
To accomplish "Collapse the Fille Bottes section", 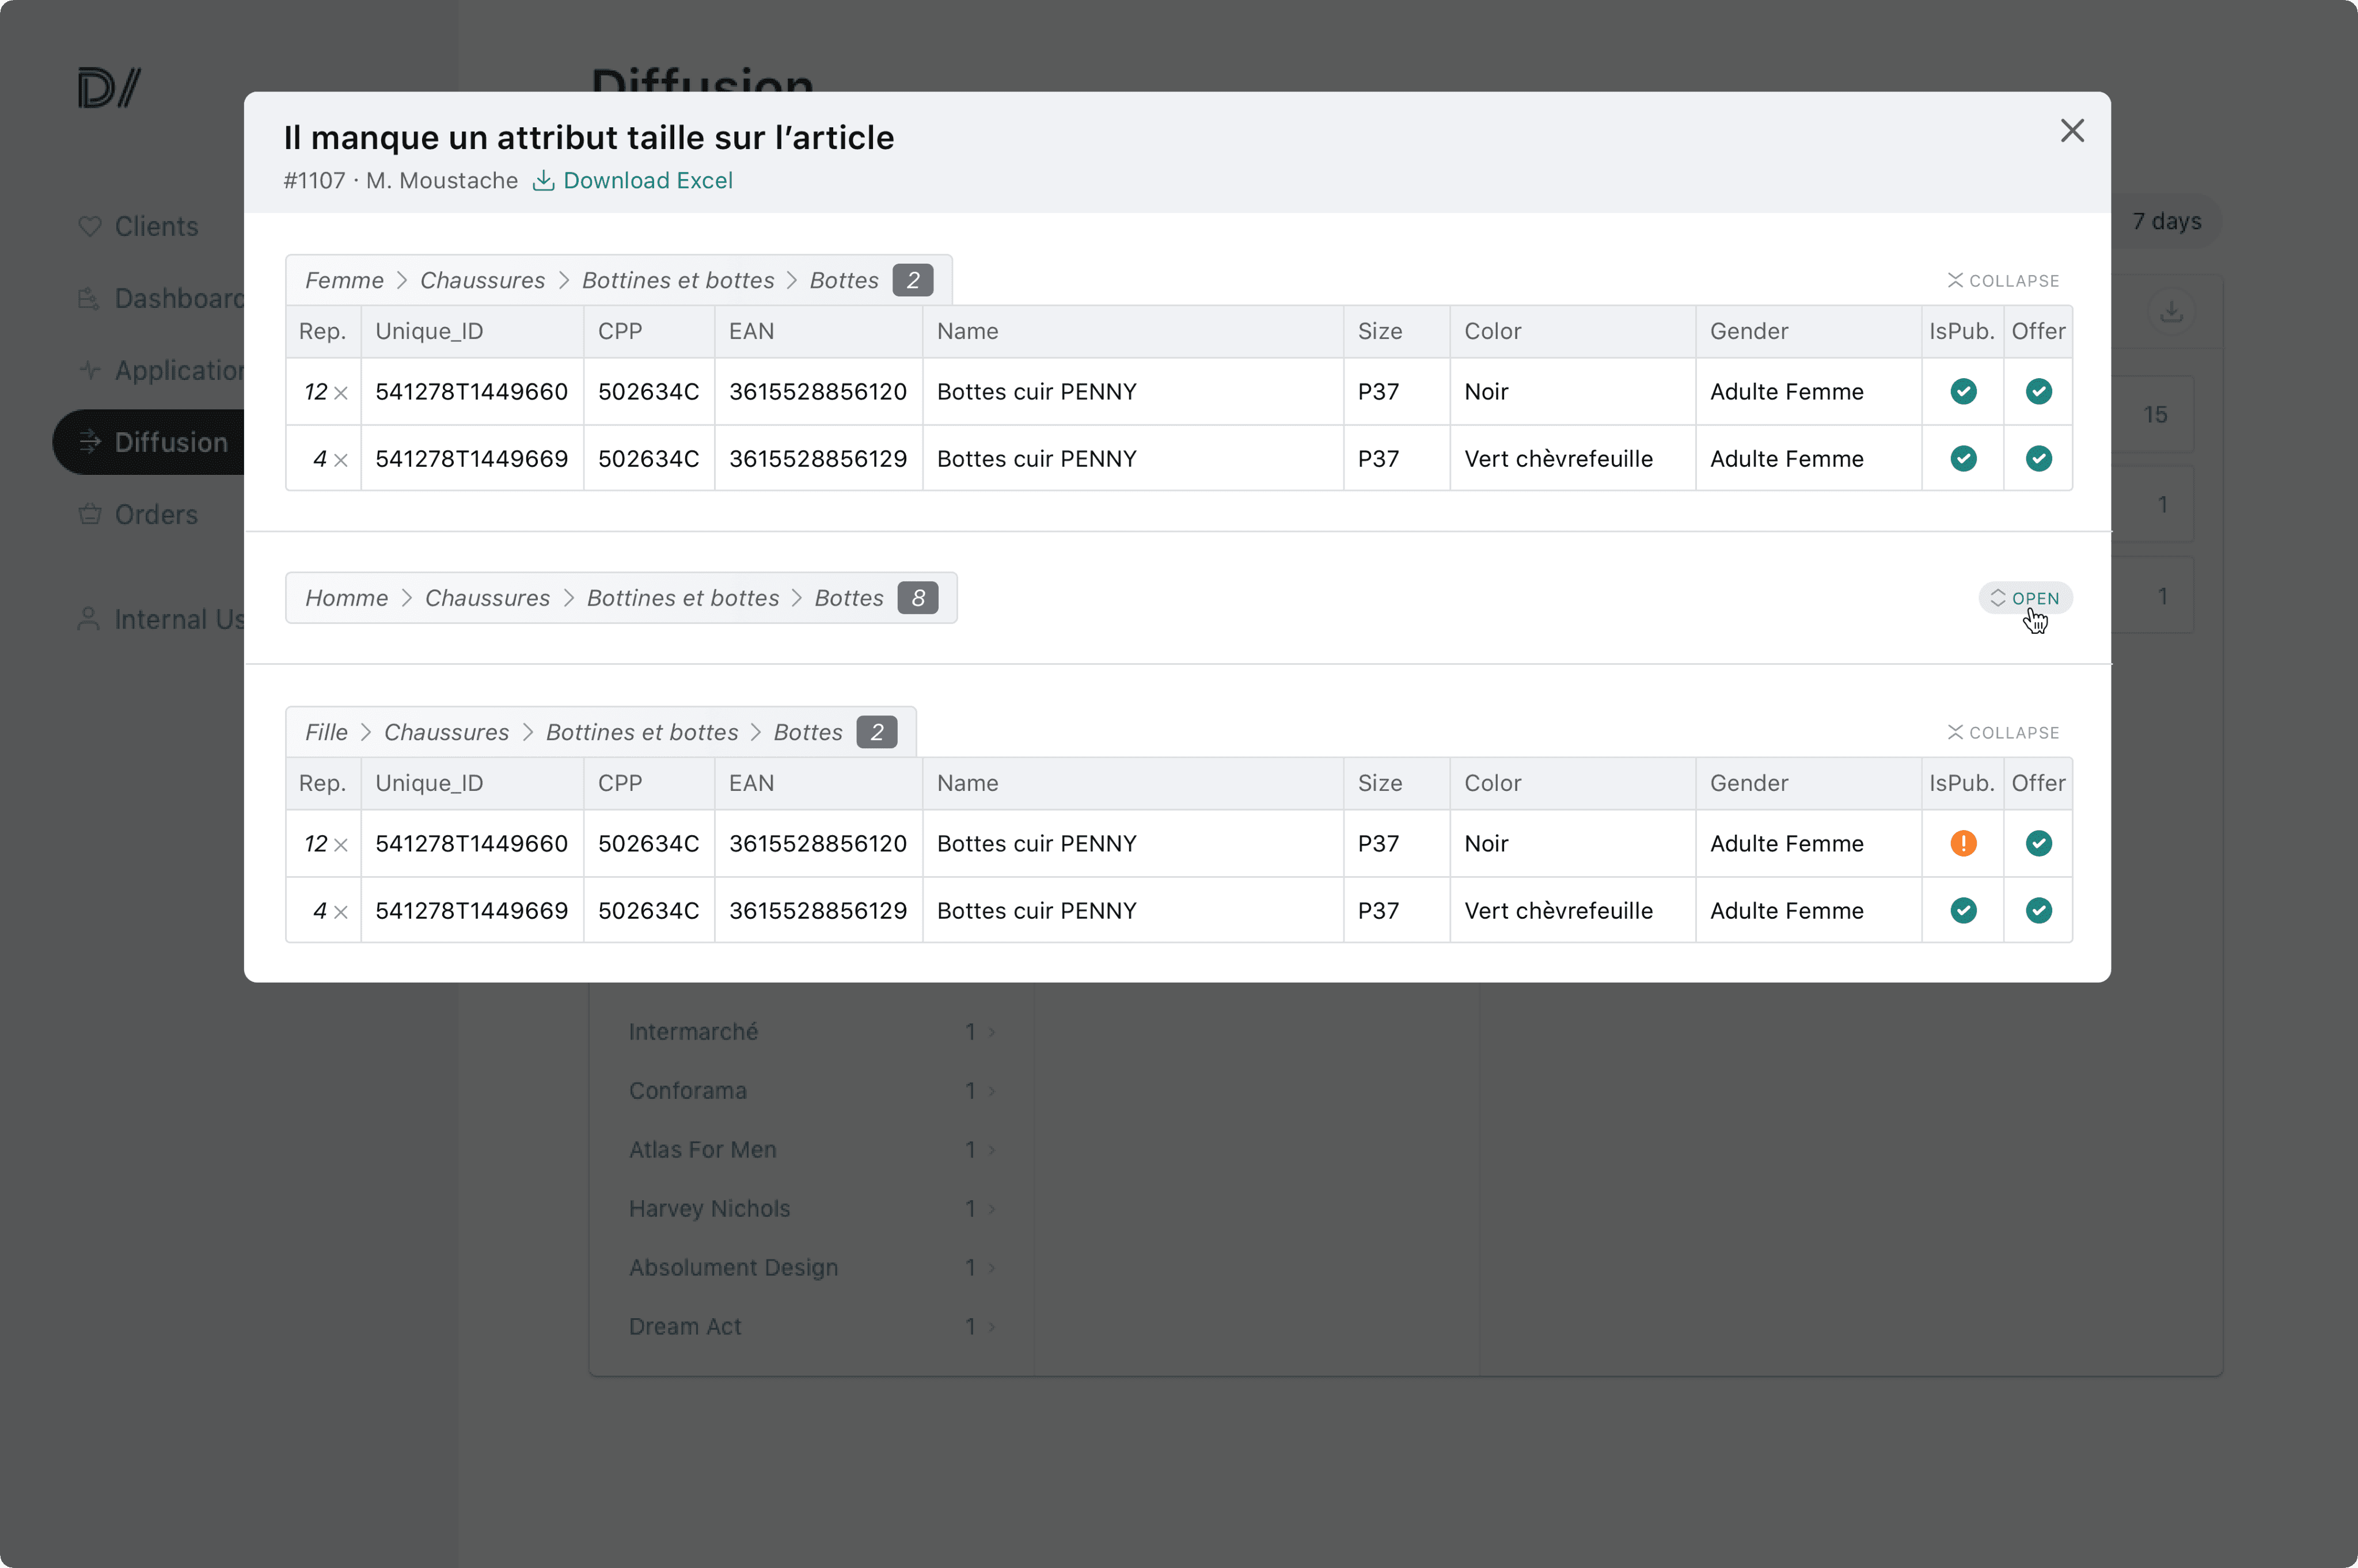I will 2003,733.
